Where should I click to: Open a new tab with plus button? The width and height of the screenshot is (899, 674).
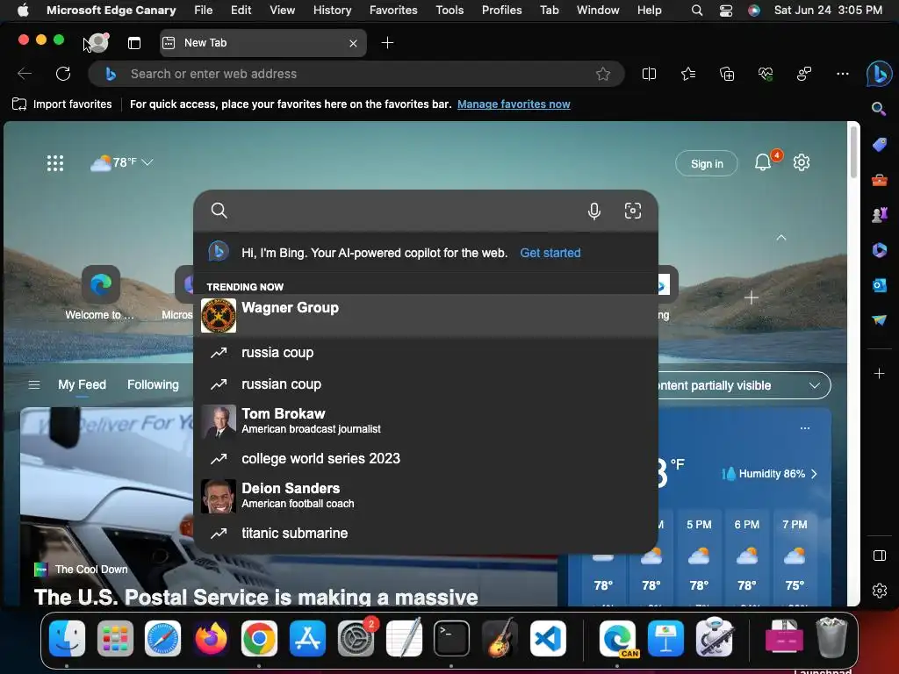pyautogui.click(x=387, y=43)
